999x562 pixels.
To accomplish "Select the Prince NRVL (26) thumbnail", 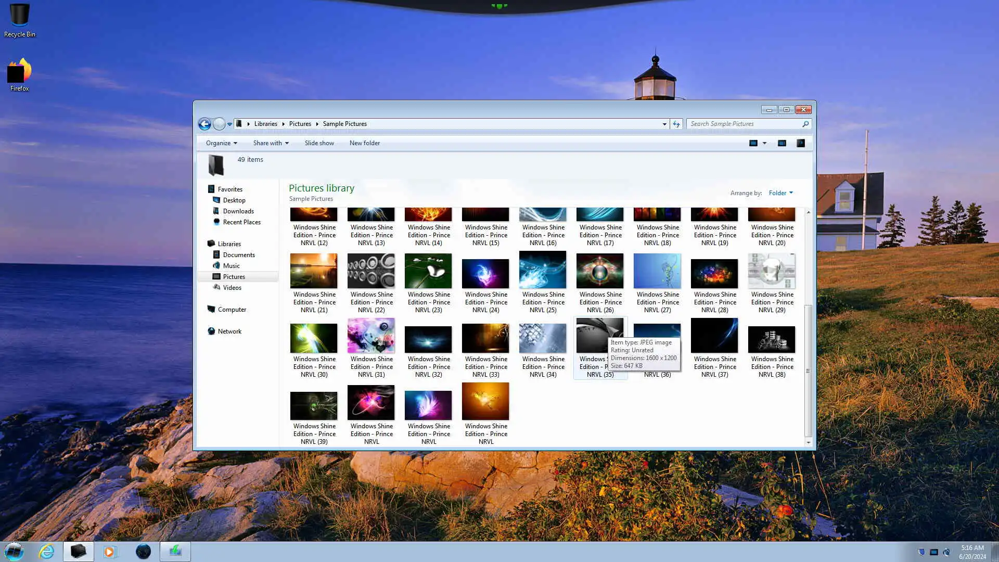I will point(600,272).
